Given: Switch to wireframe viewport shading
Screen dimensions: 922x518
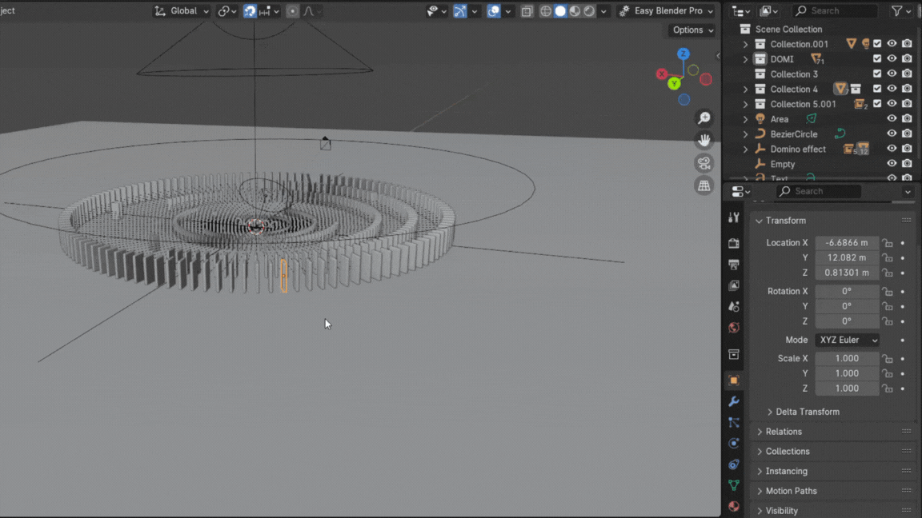Looking at the screenshot, I should pyautogui.click(x=546, y=11).
